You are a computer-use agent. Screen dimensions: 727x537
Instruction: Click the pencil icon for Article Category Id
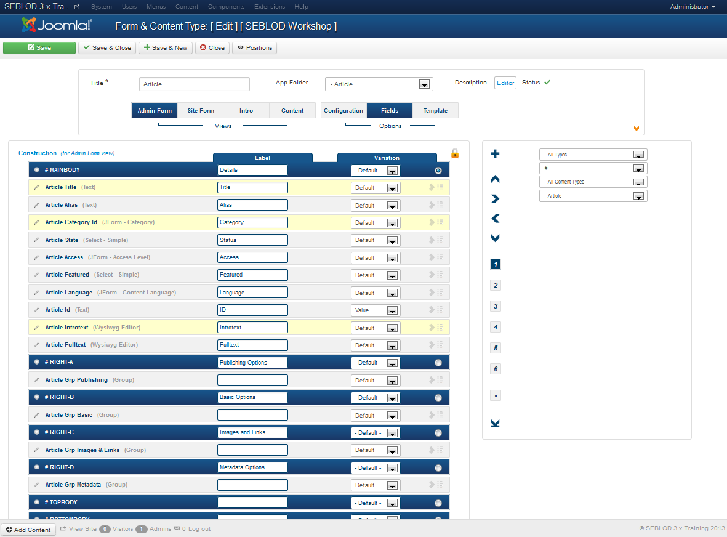[36, 222]
